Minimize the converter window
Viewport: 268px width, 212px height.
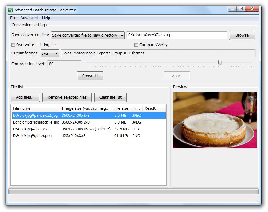(232, 9)
